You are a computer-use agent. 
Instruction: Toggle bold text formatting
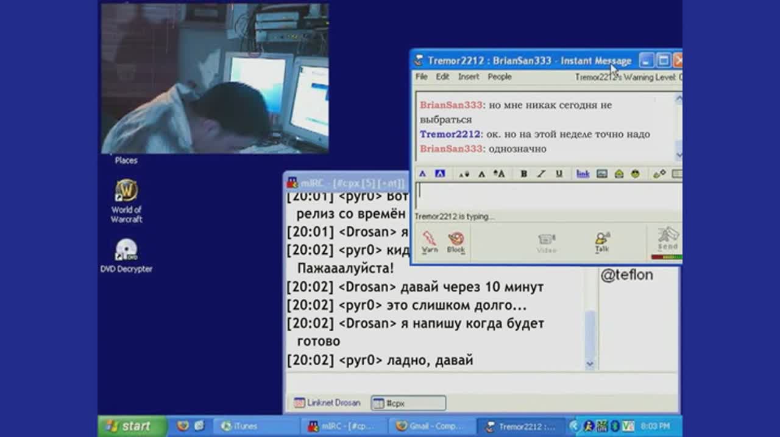point(523,174)
